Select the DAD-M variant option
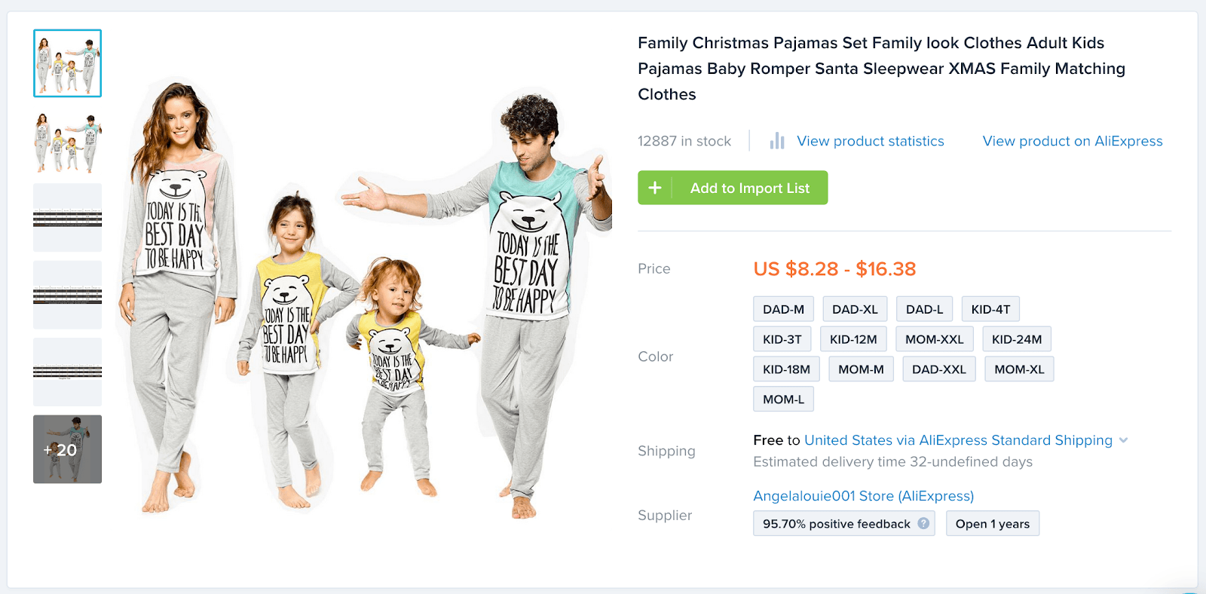The height and width of the screenshot is (594, 1206). click(x=783, y=309)
